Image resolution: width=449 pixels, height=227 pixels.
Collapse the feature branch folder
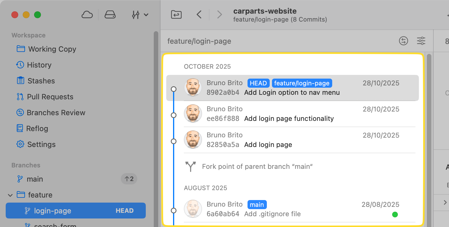10,195
